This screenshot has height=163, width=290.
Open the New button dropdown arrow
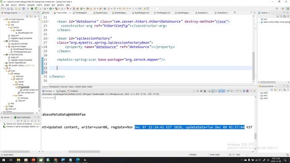pyautogui.click(x=5, y=9)
